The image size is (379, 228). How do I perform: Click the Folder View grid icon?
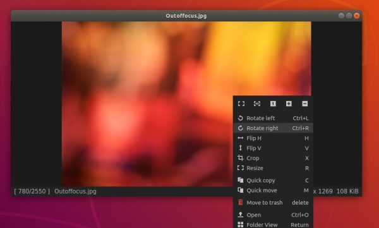pos(240,225)
